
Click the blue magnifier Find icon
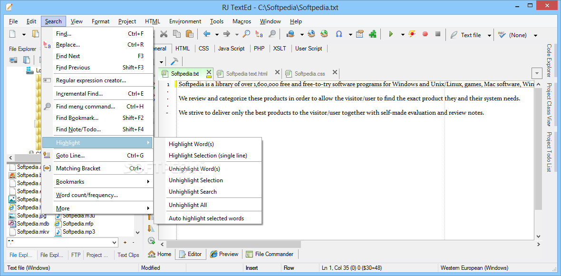246,34
